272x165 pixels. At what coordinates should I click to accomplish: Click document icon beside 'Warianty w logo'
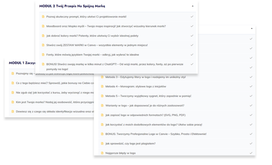pyautogui.click(x=102, y=106)
